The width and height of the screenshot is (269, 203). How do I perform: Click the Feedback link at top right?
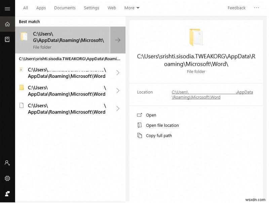(236, 8)
